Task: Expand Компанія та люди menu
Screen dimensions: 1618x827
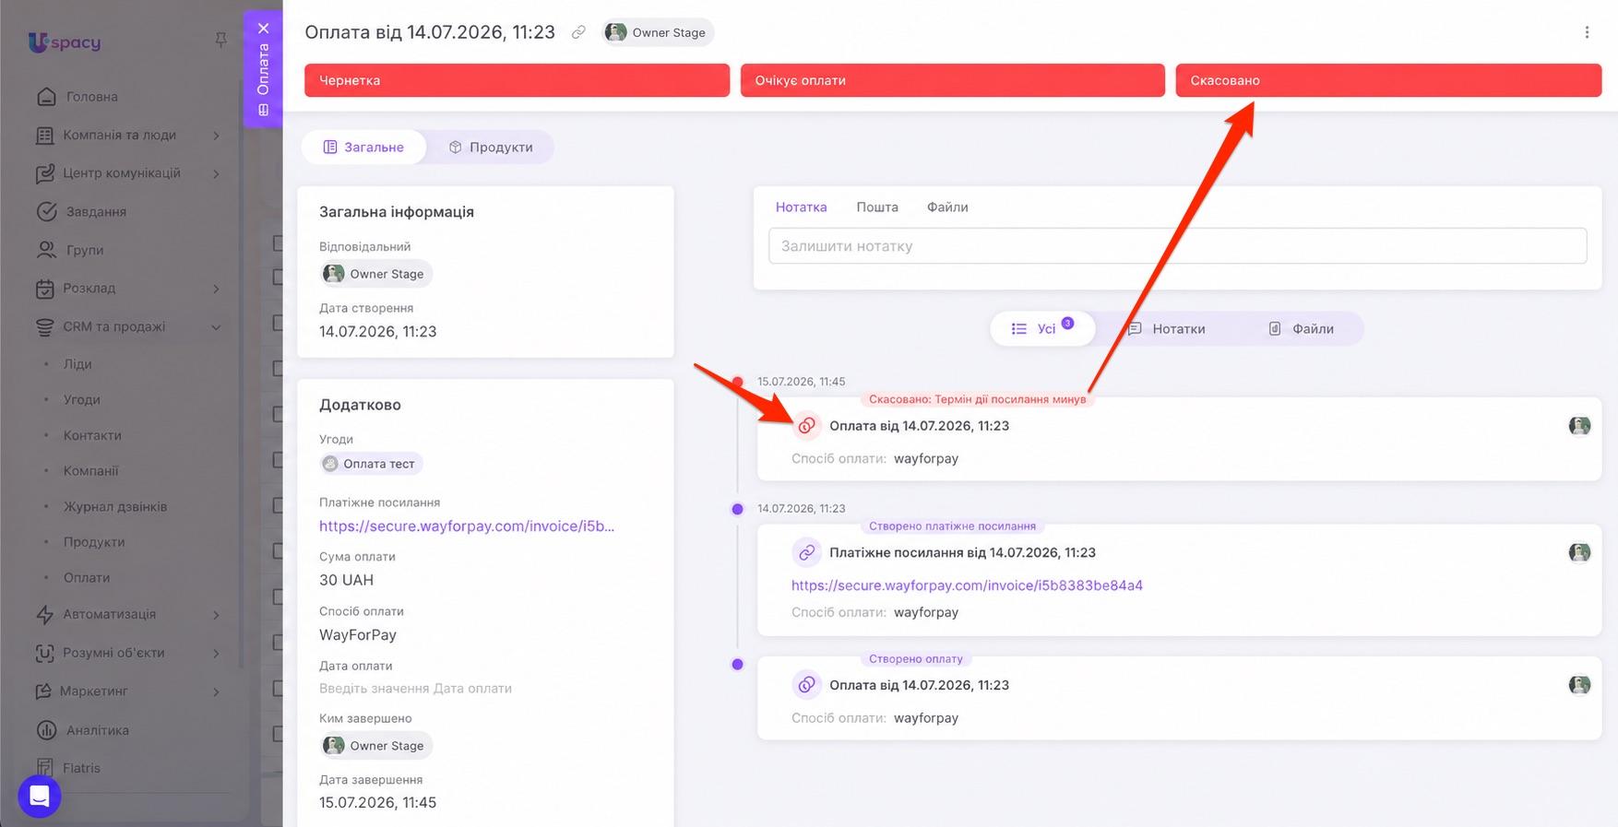Action: 128,136
